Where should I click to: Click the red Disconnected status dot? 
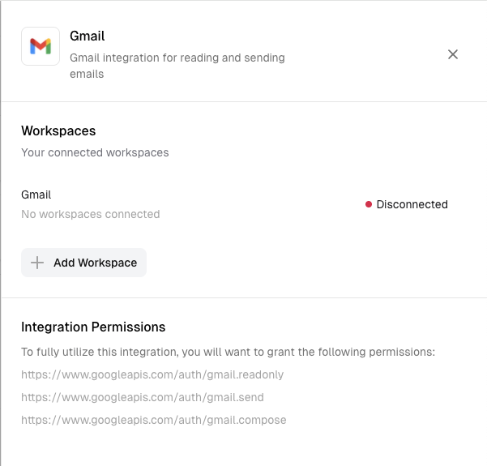pyautogui.click(x=369, y=205)
